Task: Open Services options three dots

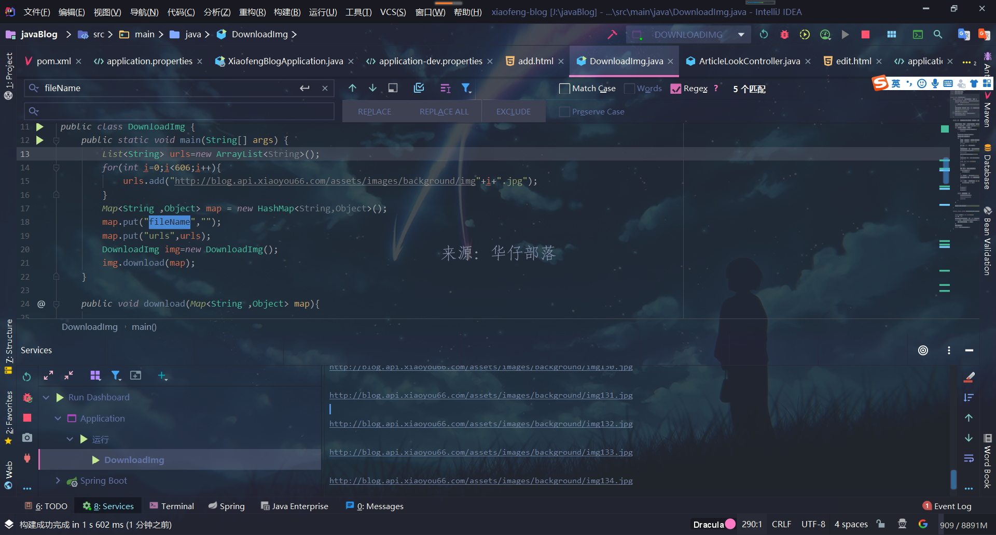Action: (949, 351)
